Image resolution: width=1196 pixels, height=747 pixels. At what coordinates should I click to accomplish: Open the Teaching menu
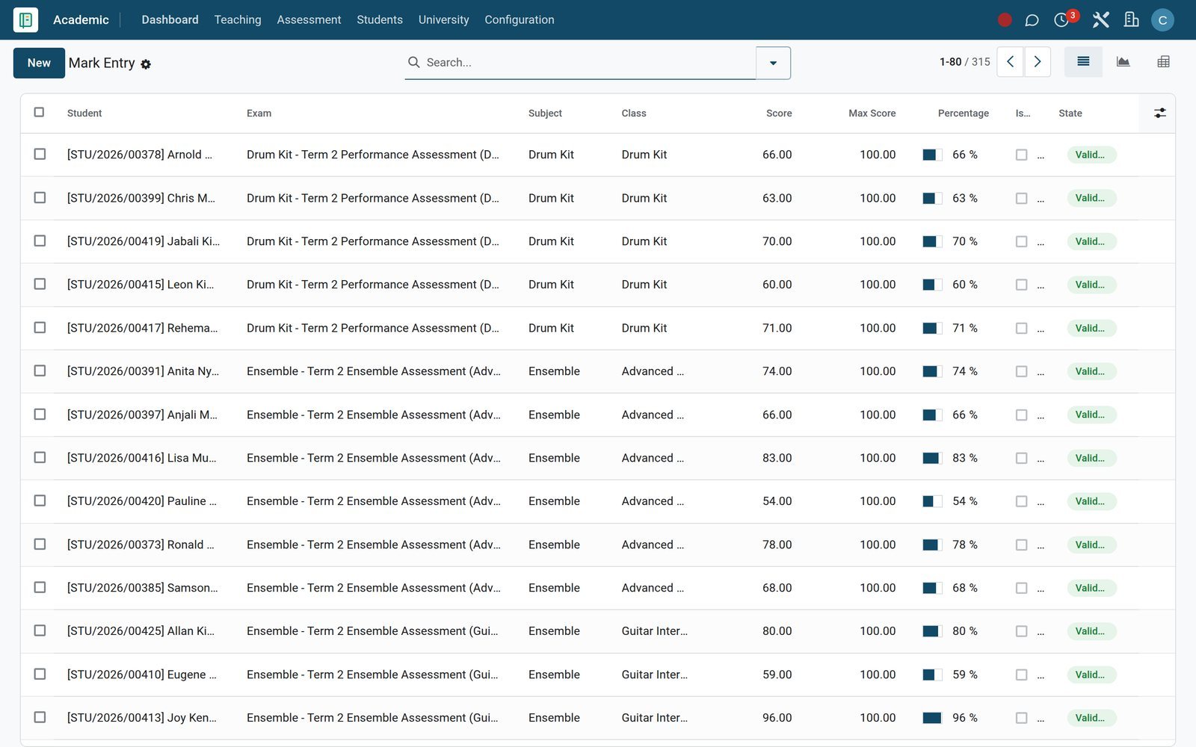coord(238,20)
